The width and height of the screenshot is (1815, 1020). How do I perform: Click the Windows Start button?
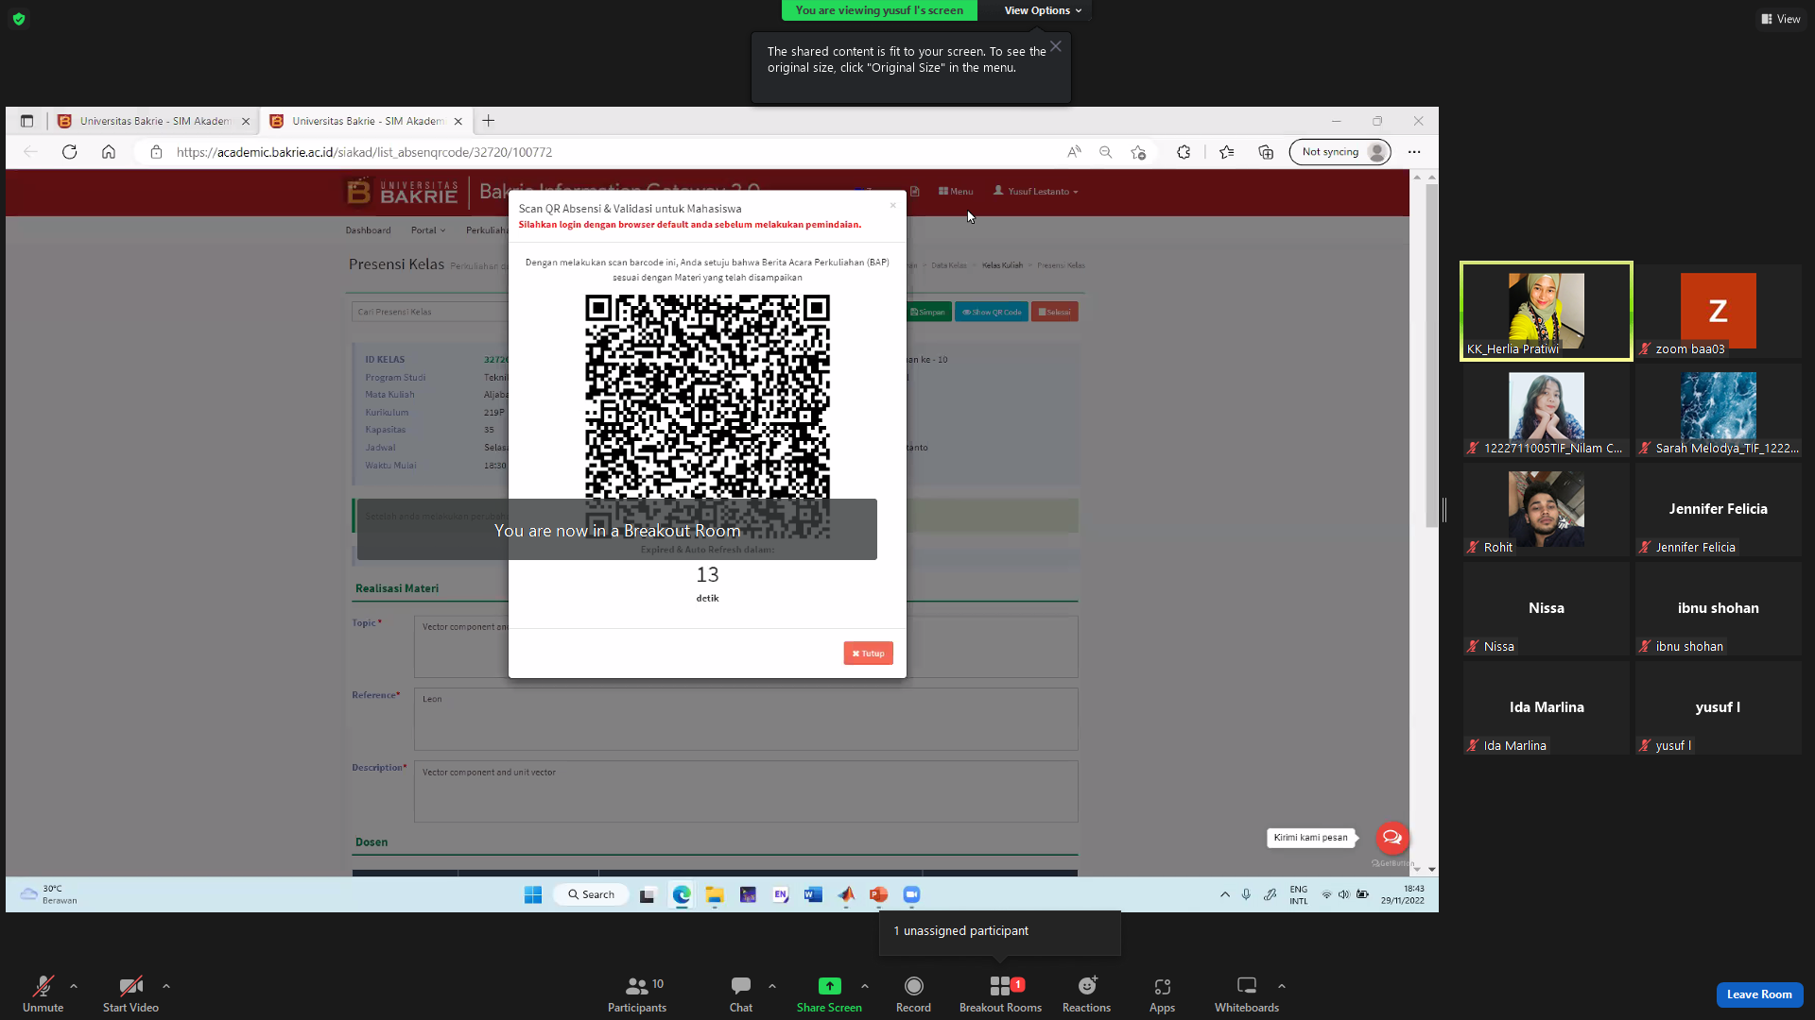533,895
